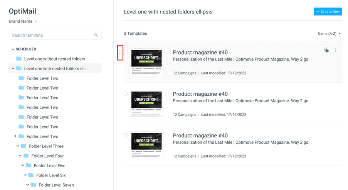This screenshot has height=190, width=348.
Task: Collapse the SCHEDULED section
Action: click(x=13, y=49)
